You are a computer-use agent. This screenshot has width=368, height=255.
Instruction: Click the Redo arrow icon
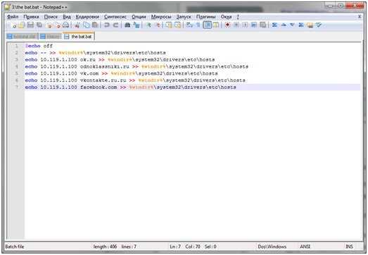[115, 25]
